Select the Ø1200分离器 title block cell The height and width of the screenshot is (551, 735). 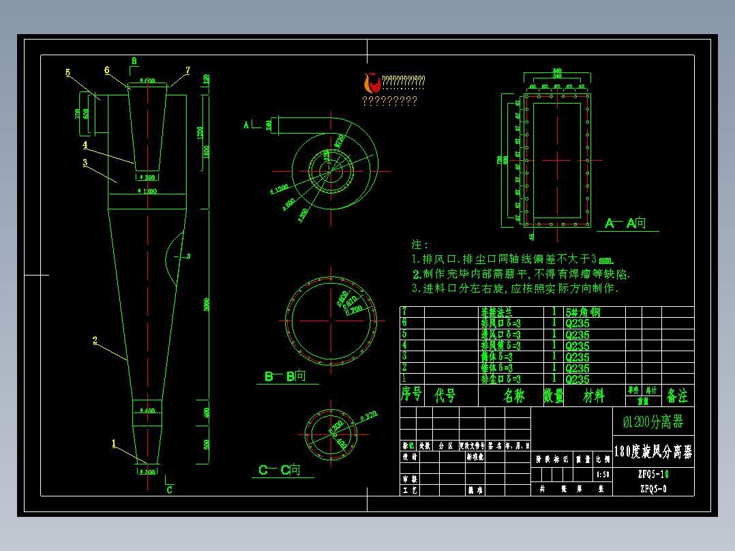pos(653,421)
